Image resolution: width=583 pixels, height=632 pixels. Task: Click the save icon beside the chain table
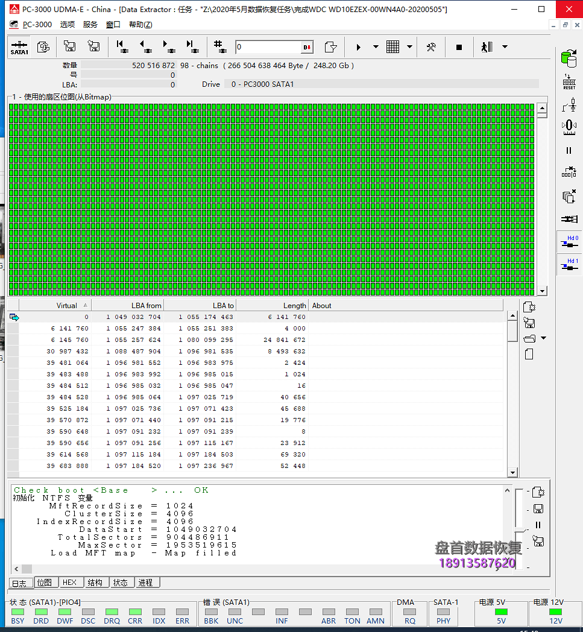click(529, 323)
